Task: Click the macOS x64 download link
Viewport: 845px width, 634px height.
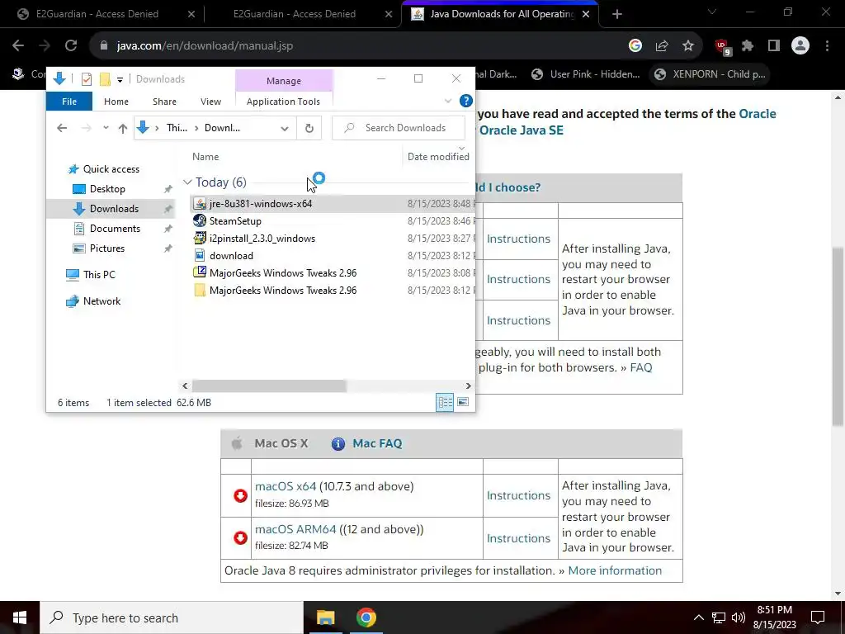Action: (x=286, y=486)
